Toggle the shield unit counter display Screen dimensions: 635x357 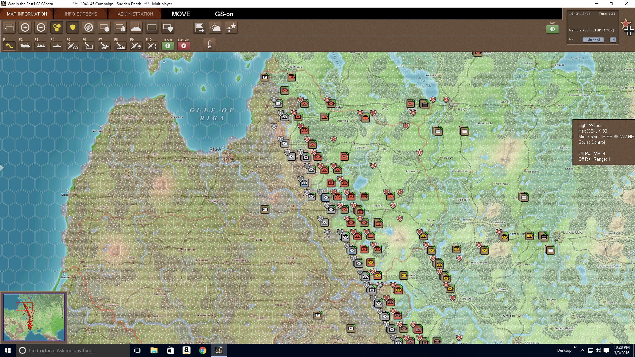click(72, 28)
